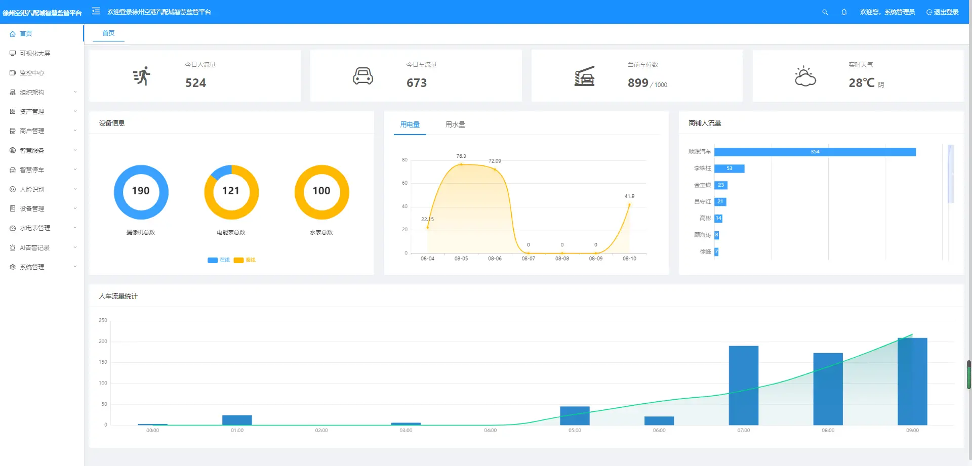972x466 pixels.
Task: Click 退出登录 to log out
Action: pyautogui.click(x=943, y=12)
